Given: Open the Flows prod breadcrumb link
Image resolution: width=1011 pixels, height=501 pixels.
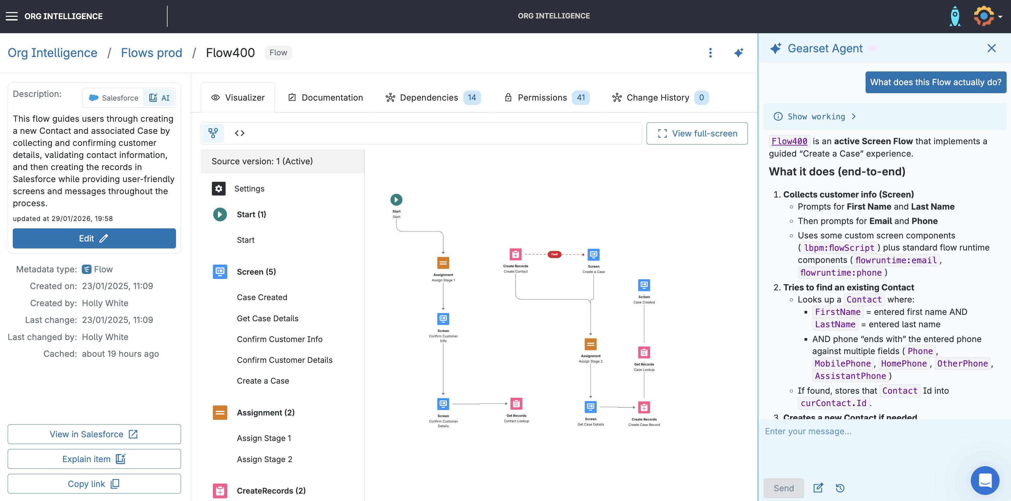Looking at the screenshot, I should point(152,53).
